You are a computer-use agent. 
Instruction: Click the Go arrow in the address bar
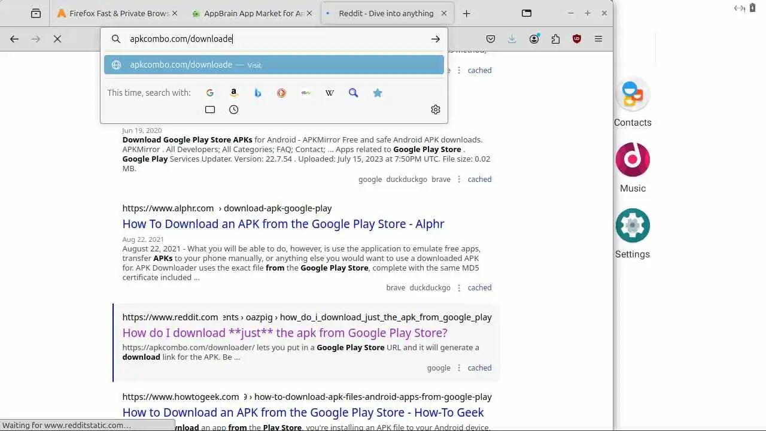[x=436, y=39]
